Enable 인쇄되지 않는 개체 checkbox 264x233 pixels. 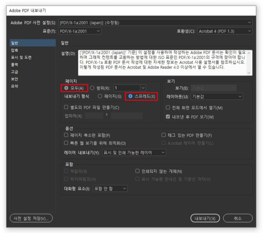[x=138, y=171]
